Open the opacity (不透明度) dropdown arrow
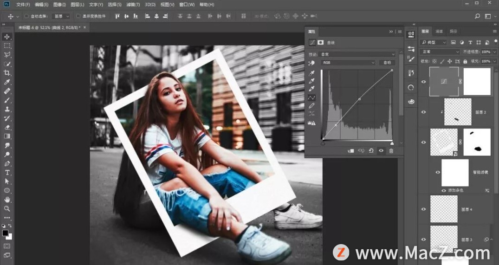 coord(494,52)
